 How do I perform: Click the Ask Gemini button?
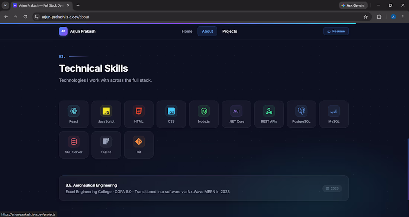coord(354,6)
